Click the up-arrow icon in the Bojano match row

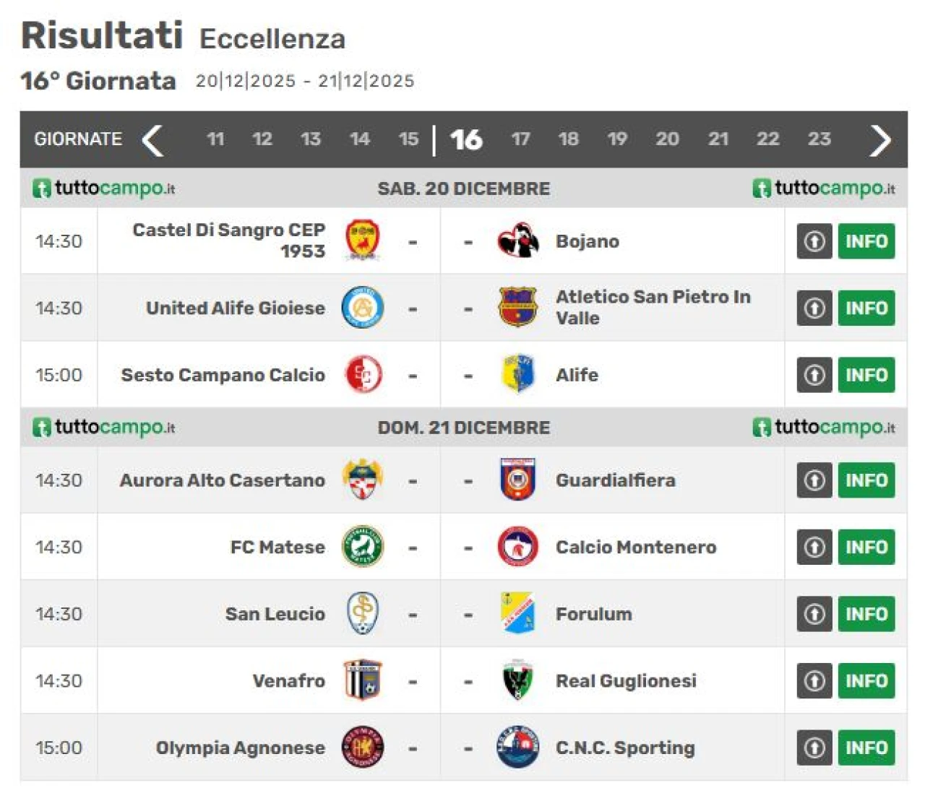coord(814,241)
